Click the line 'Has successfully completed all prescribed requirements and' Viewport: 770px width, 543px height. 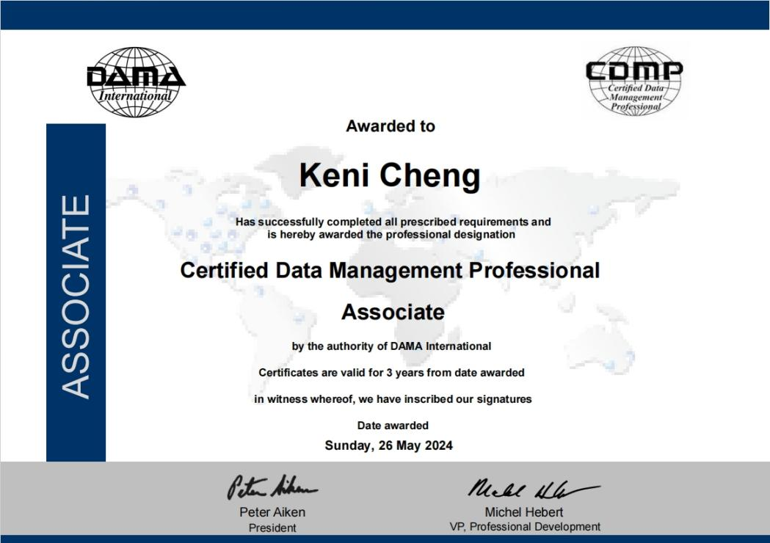tap(393, 222)
